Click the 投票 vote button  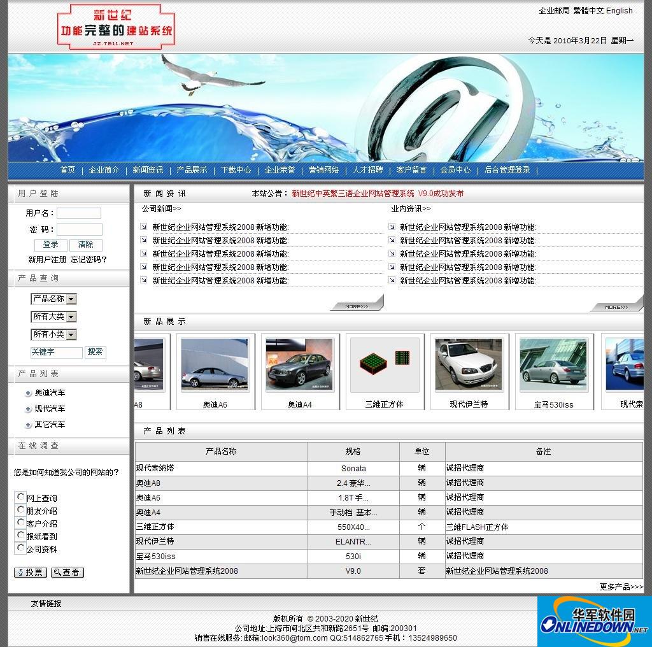pos(31,572)
